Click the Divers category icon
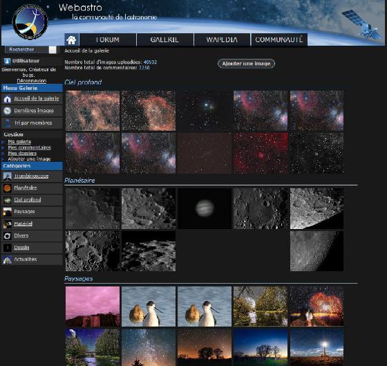This screenshot has height=366, width=387. [7, 236]
